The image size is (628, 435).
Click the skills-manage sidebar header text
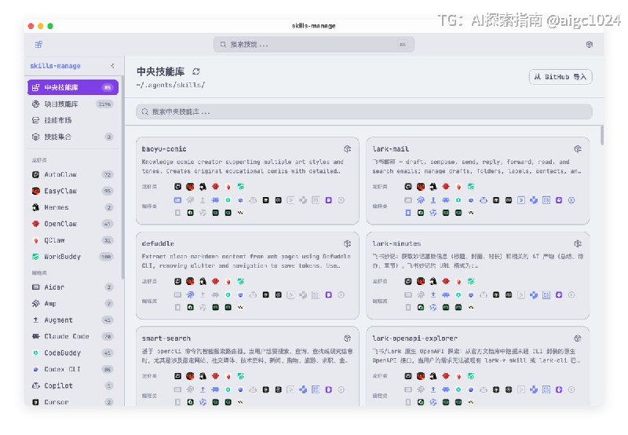55,66
